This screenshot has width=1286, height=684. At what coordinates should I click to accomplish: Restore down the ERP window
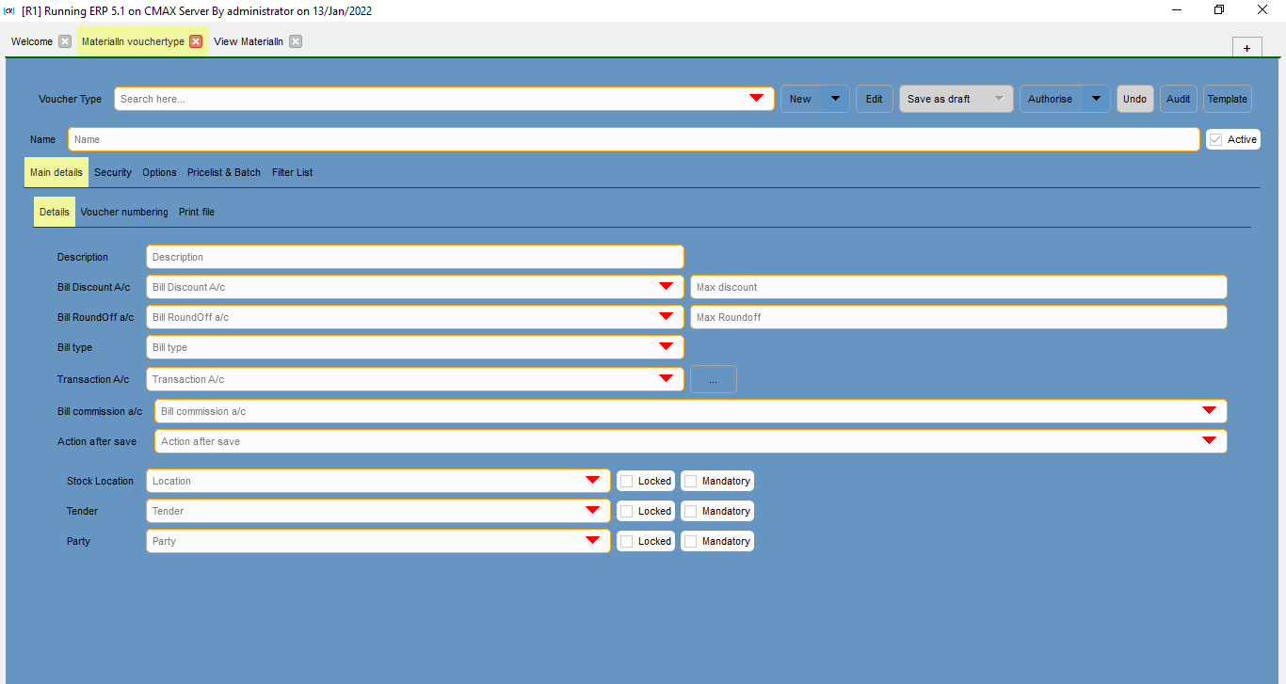1219,9
